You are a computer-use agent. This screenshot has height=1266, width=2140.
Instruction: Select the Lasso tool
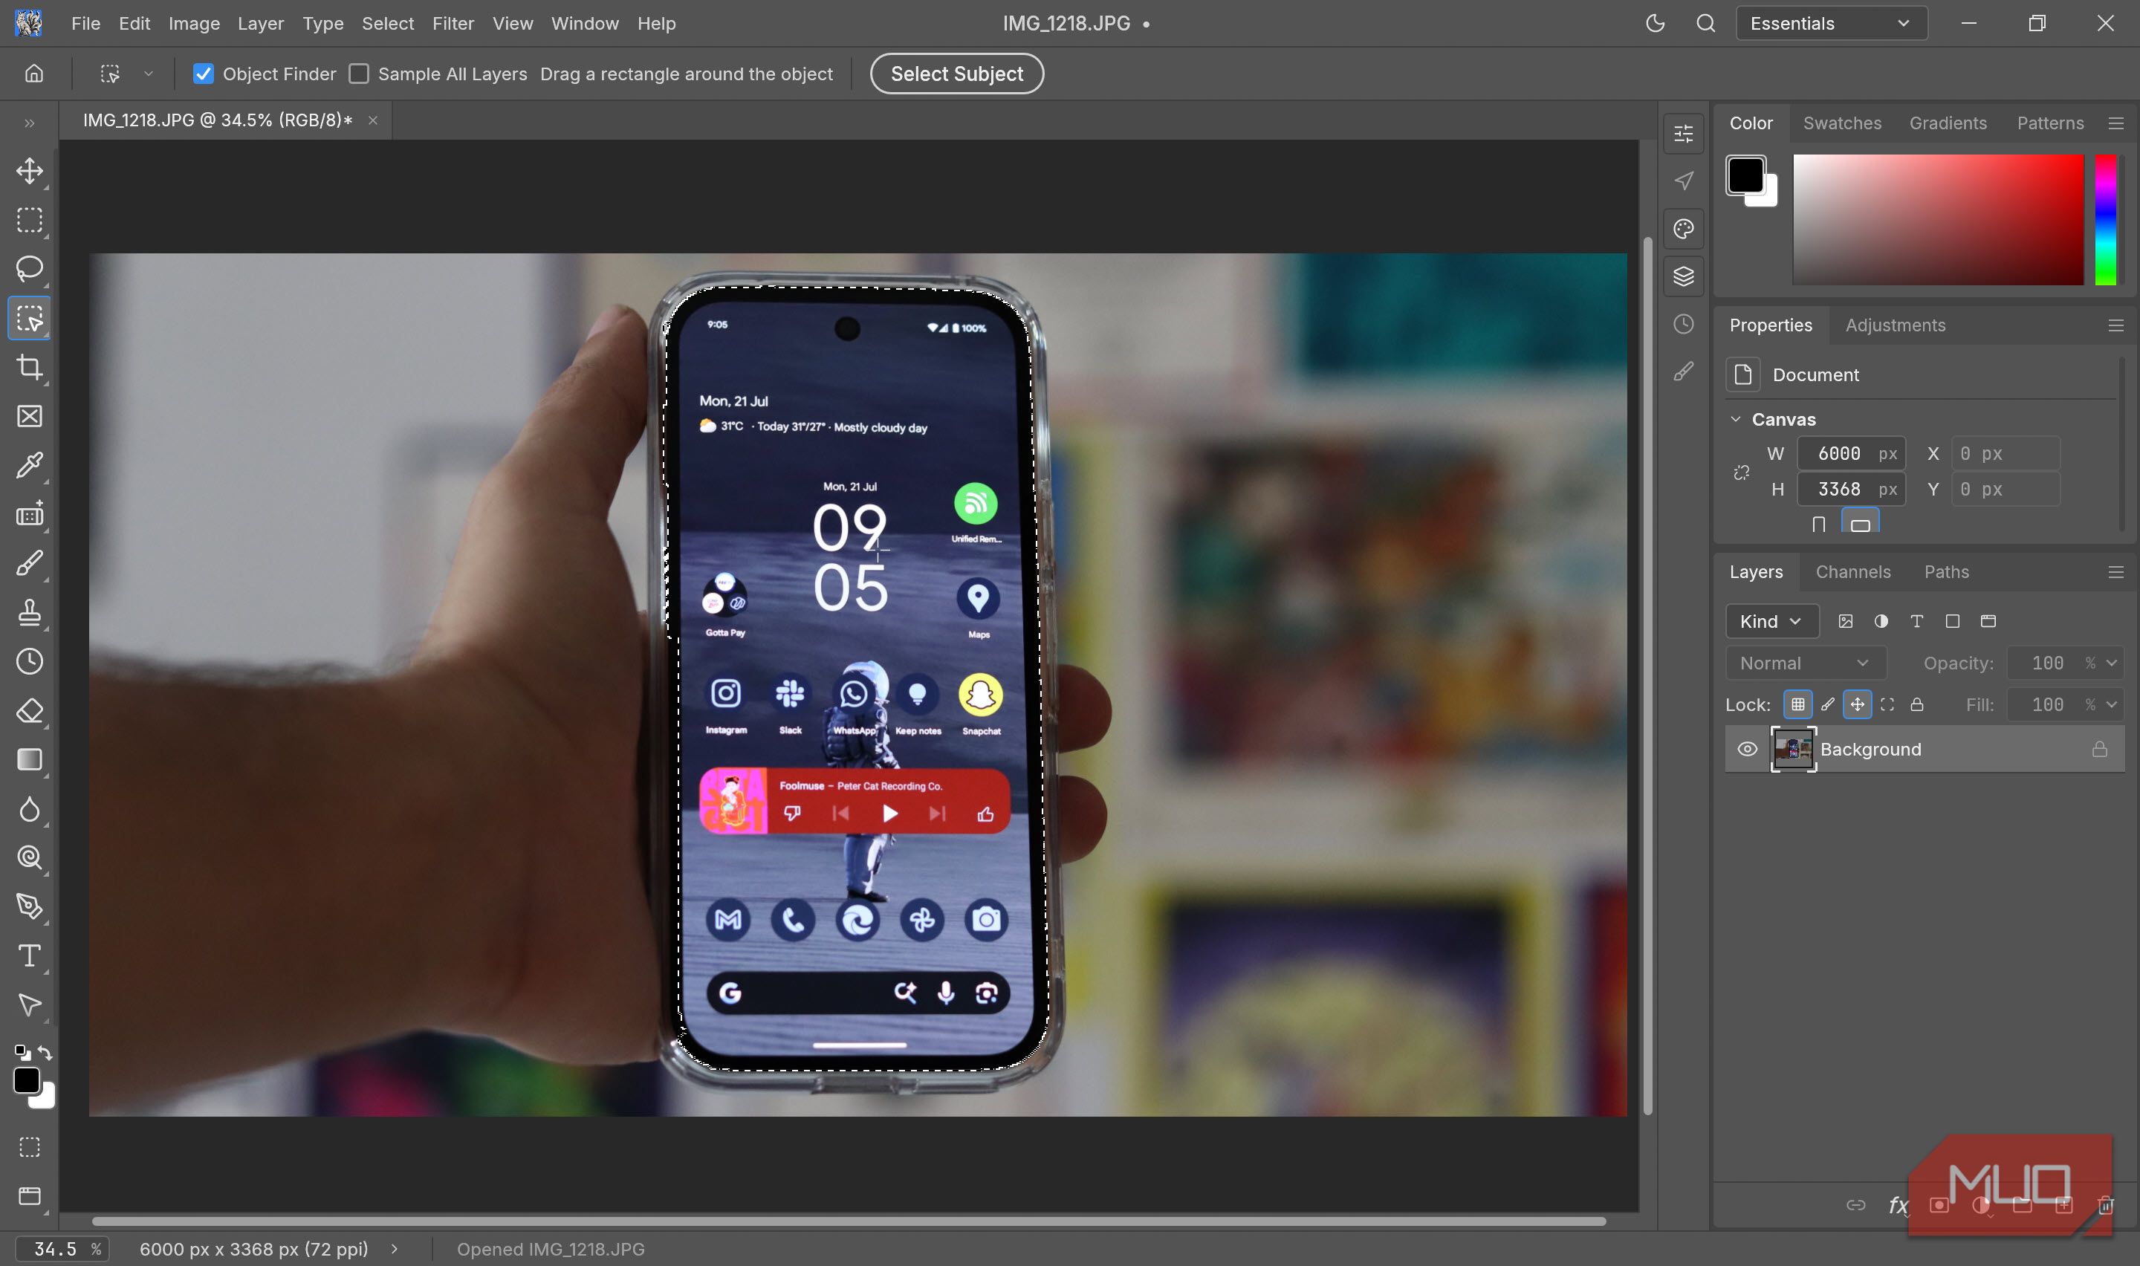click(30, 269)
